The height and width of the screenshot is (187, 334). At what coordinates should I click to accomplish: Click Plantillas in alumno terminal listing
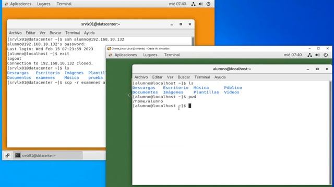pyautogui.click(x=206, y=92)
